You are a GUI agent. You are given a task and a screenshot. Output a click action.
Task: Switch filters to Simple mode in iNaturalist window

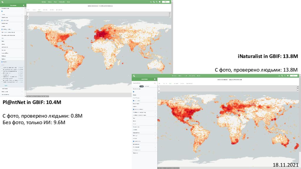tap(141, 87)
